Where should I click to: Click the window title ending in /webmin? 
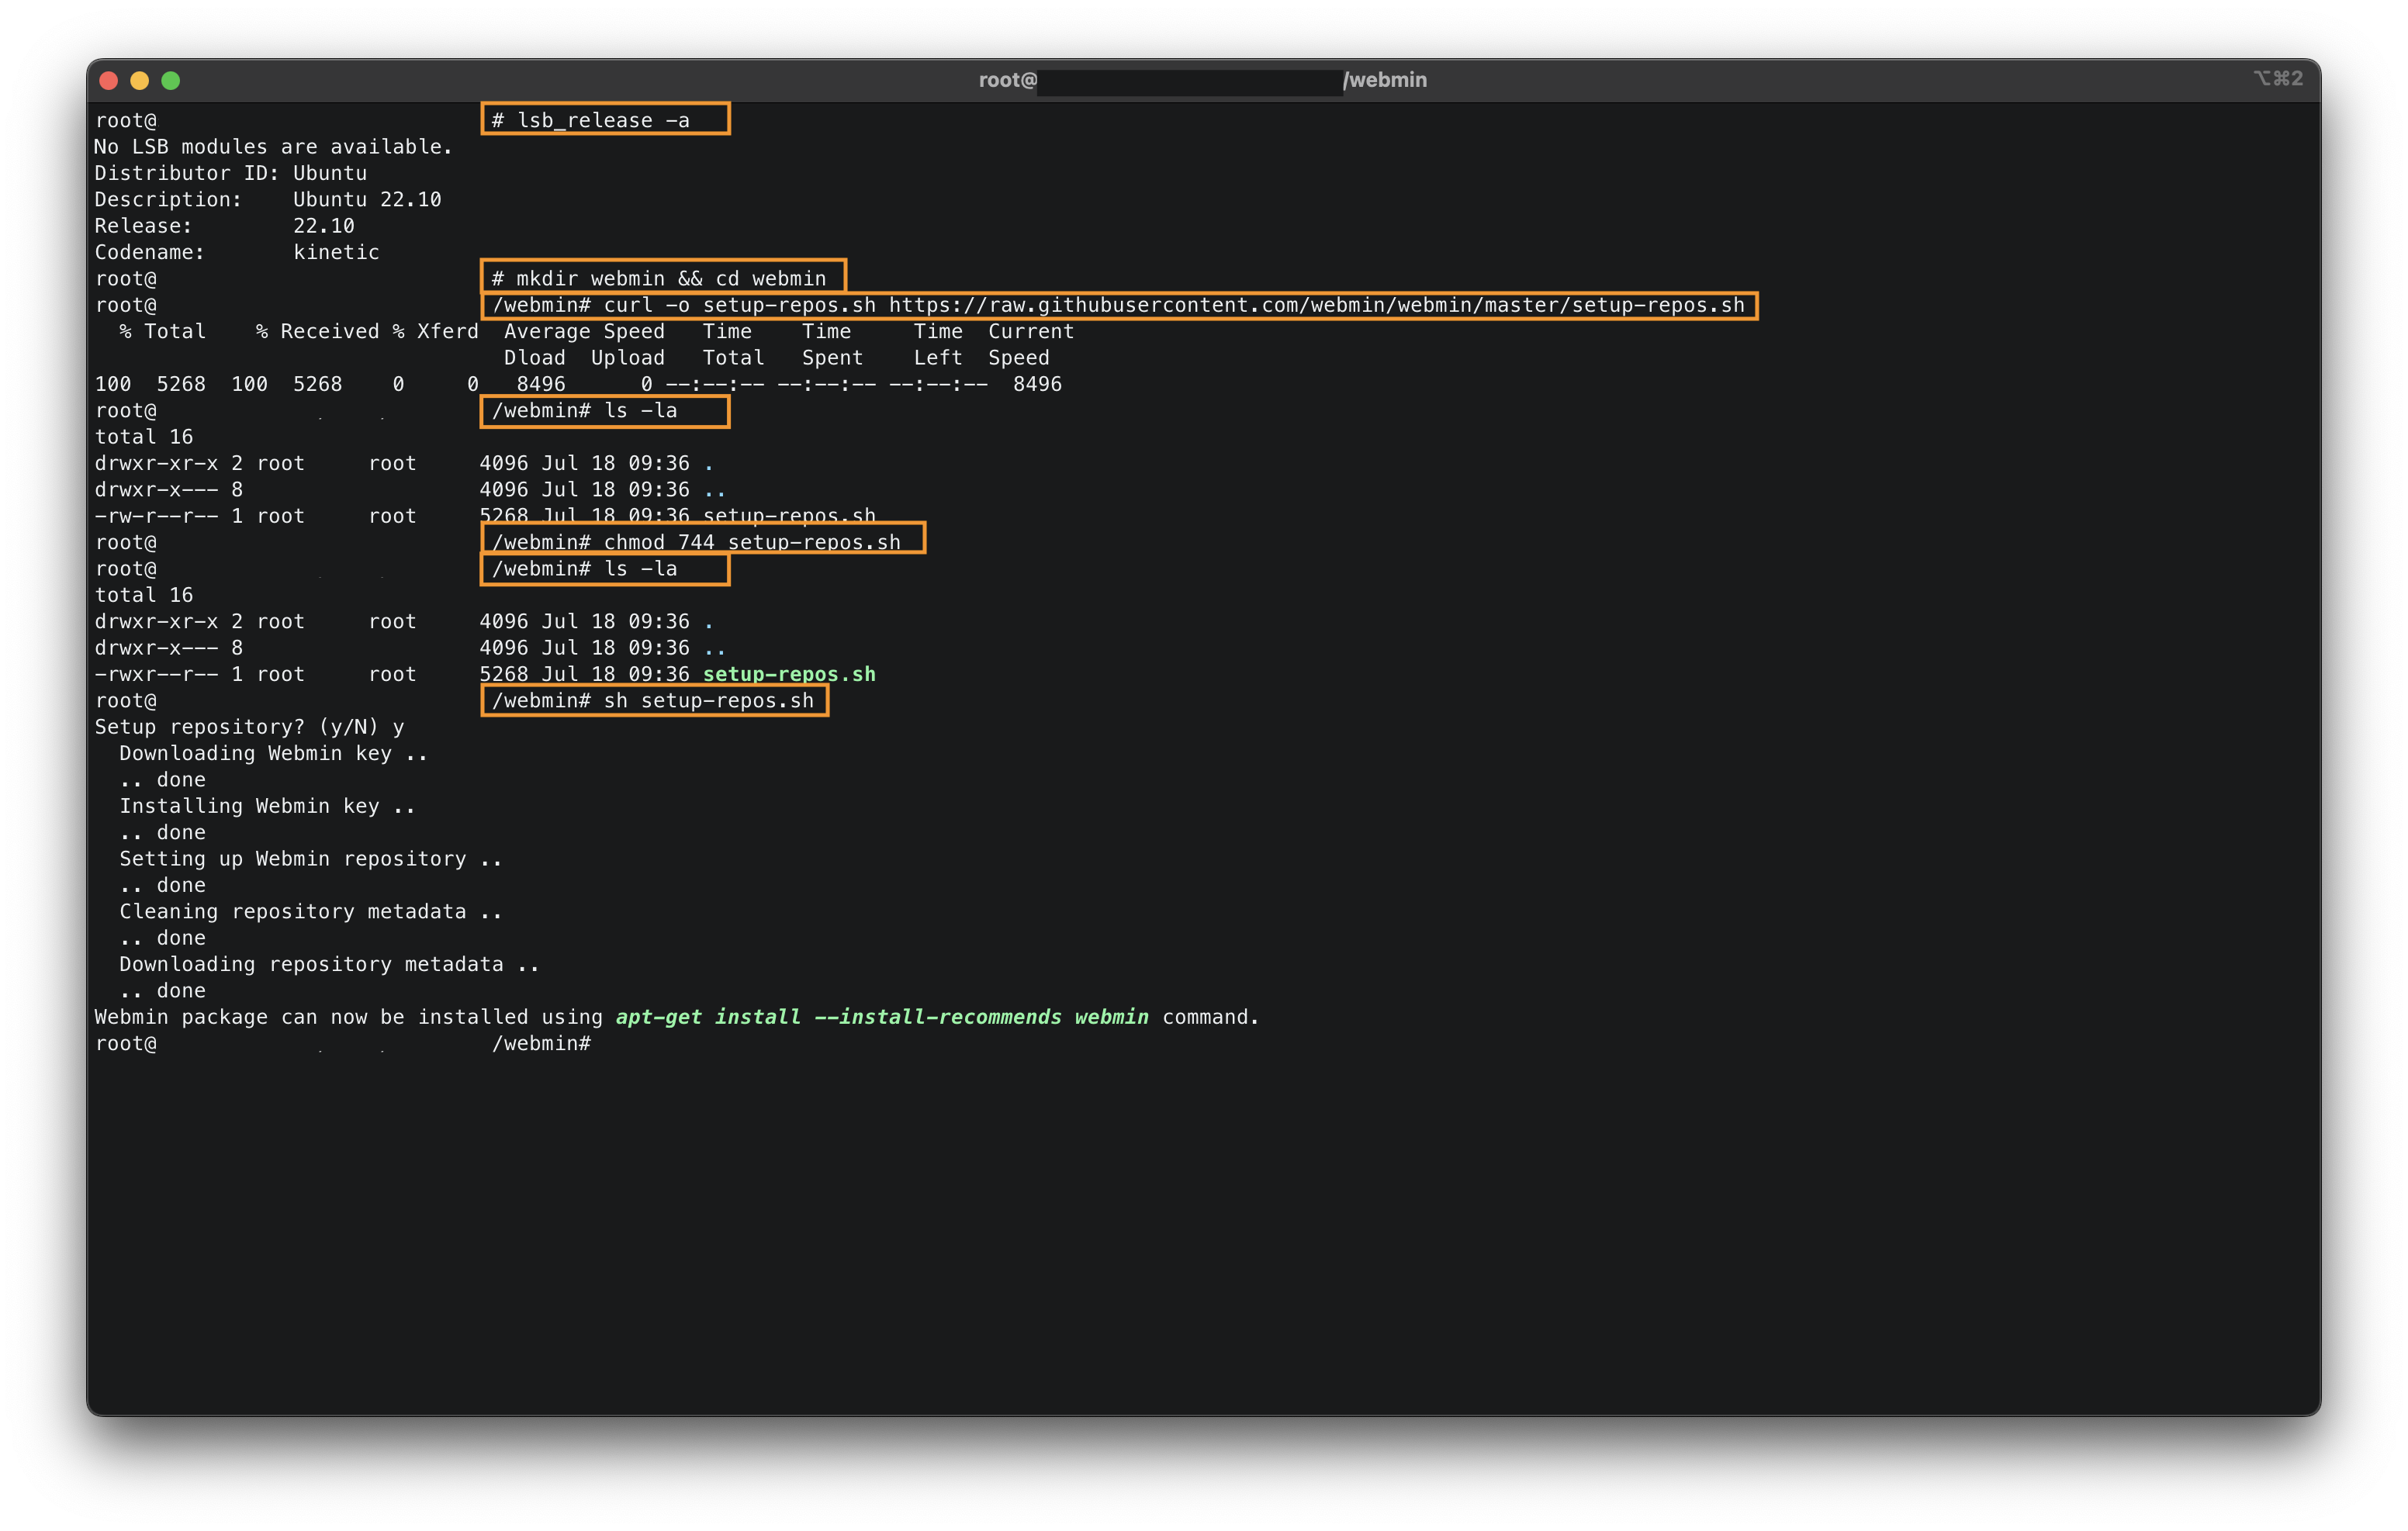coord(1202,80)
